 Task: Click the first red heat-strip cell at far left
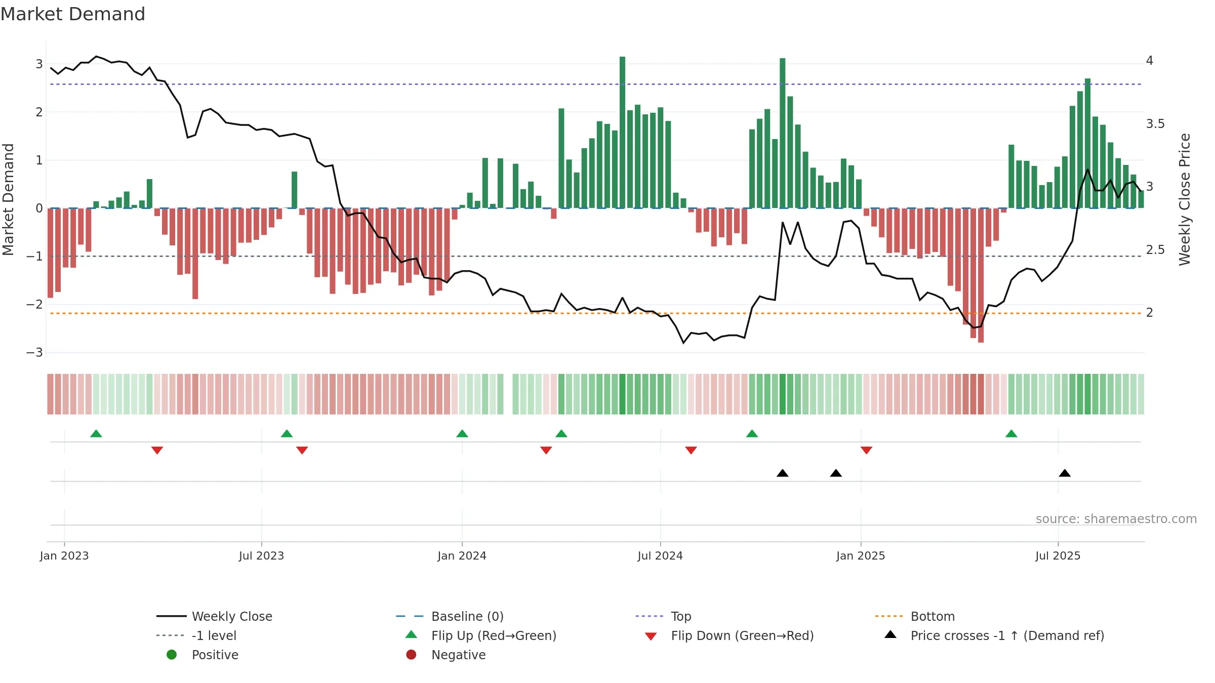click(x=50, y=394)
